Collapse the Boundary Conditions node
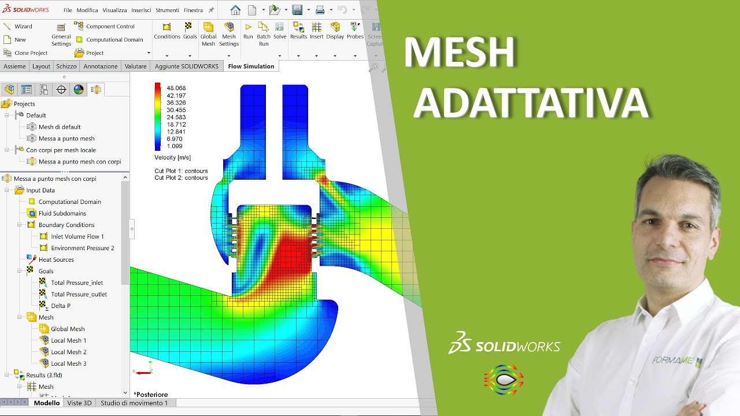The height and width of the screenshot is (416, 740). point(19,225)
